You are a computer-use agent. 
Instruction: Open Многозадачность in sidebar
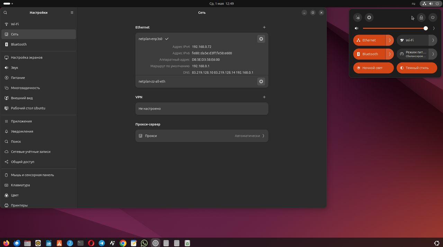[x=38, y=88]
